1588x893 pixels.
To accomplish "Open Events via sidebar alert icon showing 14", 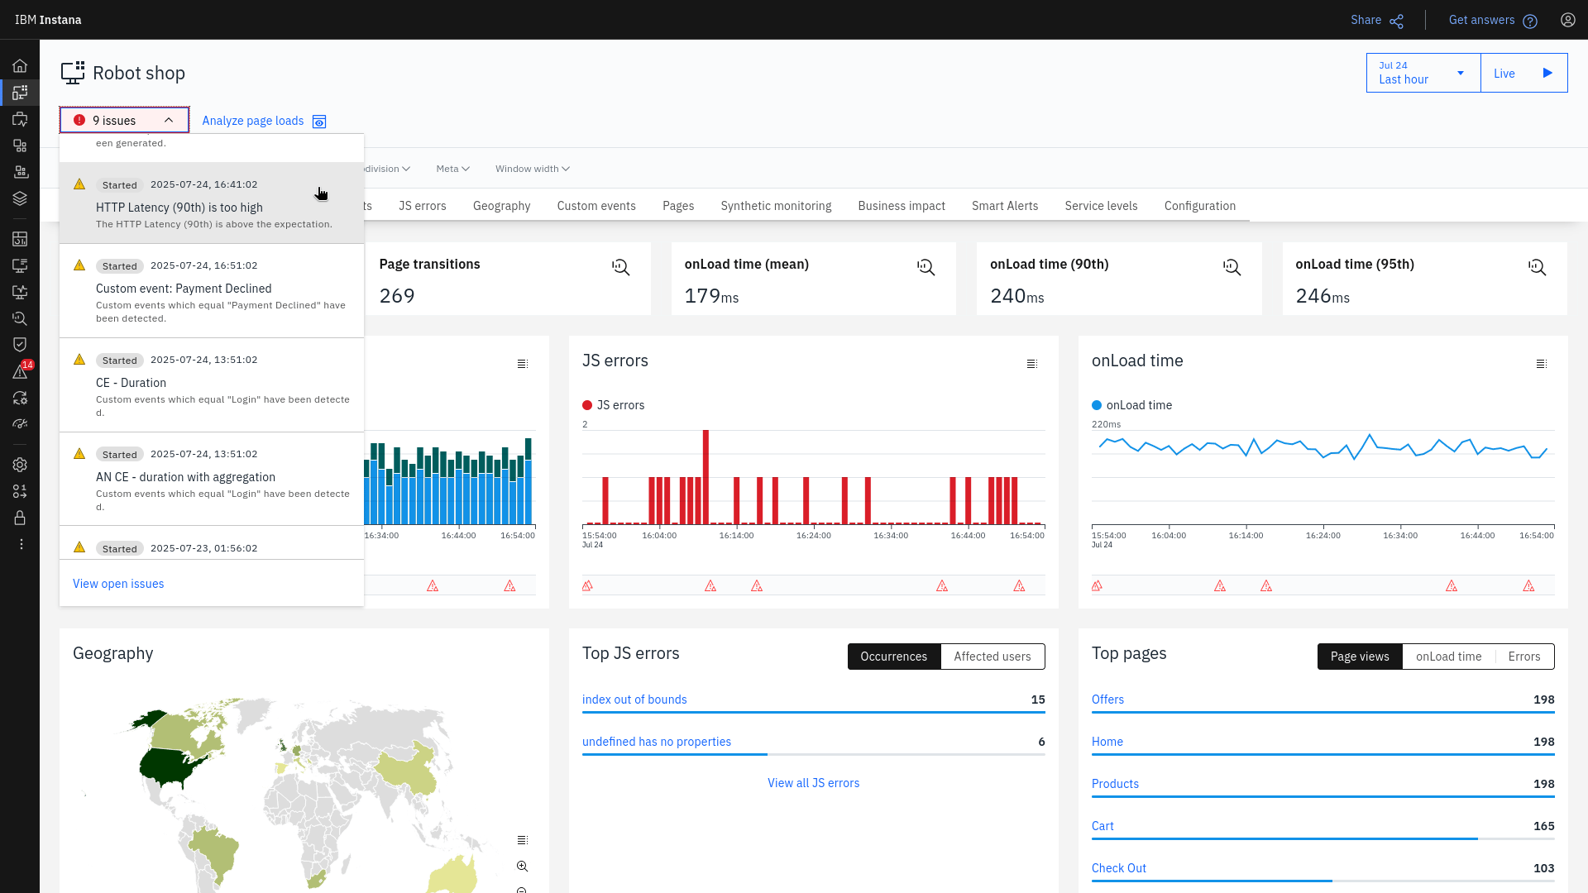I will coord(20,371).
